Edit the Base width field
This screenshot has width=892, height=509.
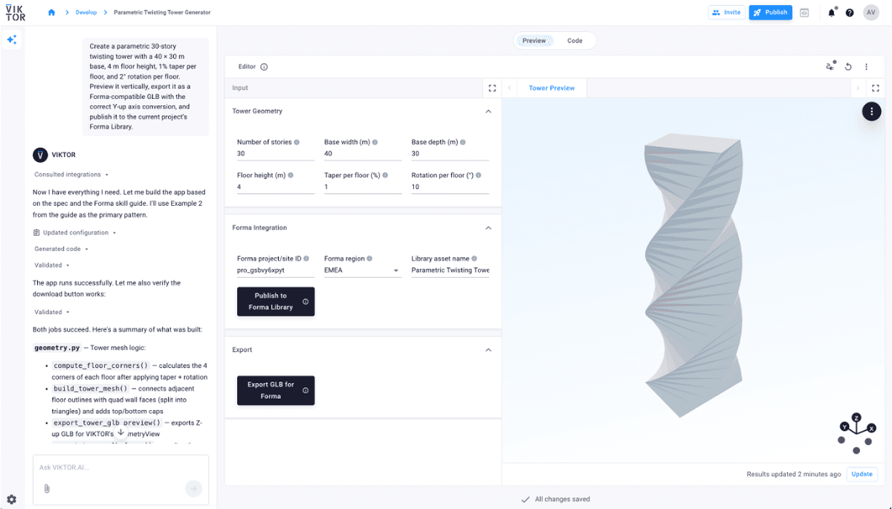363,154
